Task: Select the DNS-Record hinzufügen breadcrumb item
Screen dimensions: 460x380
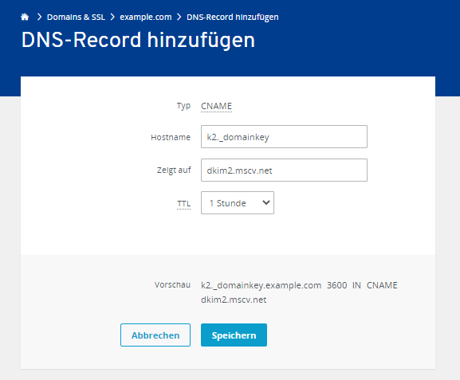Action: [233, 17]
